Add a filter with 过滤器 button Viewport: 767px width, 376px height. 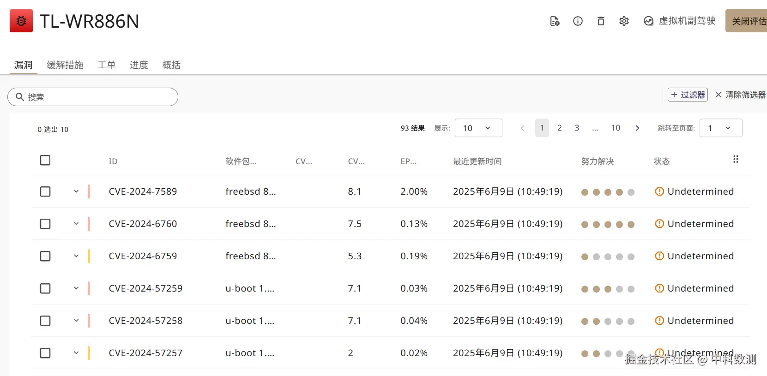tap(688, 95)
